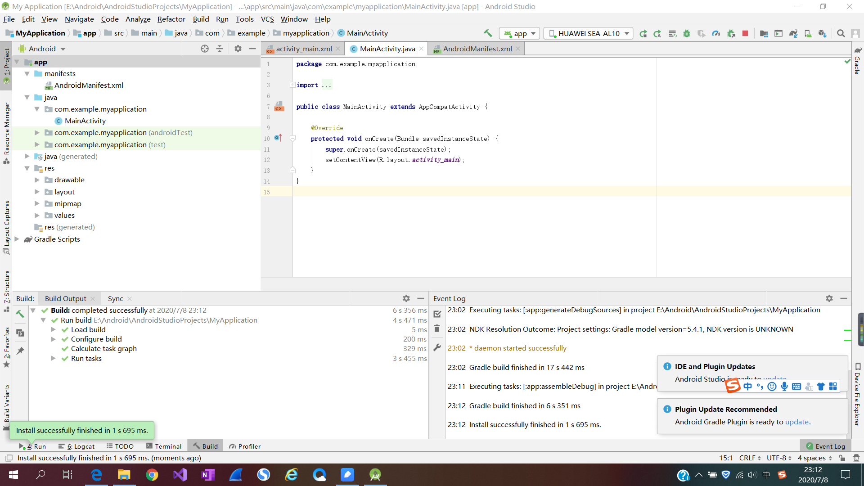Screen dimensions: 864x486
Task: Open Project Structure icon
Action: point(764,33)
